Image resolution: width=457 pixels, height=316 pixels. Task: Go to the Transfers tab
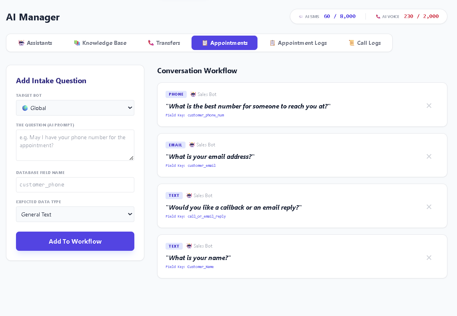(x=164, y=43)
